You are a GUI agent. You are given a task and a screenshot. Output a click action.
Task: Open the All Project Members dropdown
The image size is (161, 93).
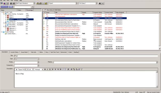click(x=34, y=3)
